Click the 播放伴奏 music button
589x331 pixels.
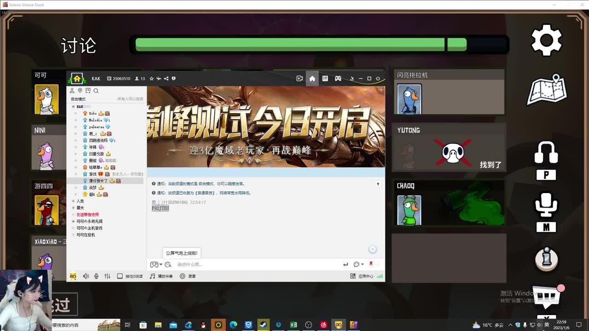coord(161,276)
